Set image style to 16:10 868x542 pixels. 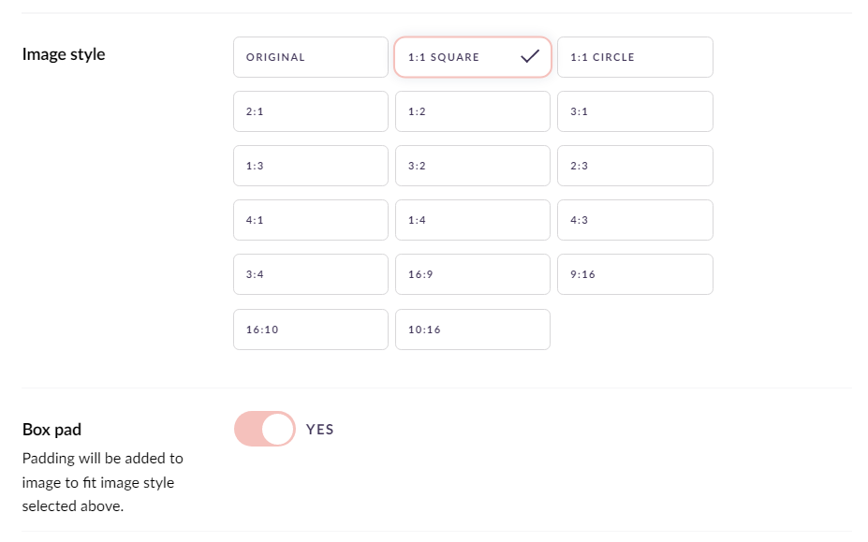click(x=311, y=330)
